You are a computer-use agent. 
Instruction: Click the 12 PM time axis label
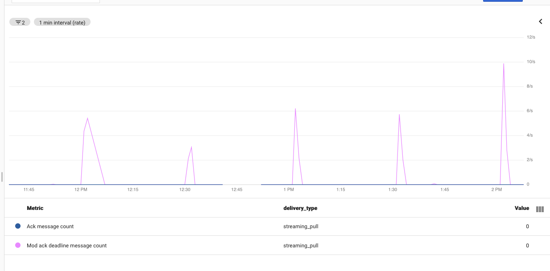pos(81,189)
